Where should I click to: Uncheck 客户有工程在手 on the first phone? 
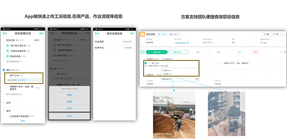pos(8,46)
